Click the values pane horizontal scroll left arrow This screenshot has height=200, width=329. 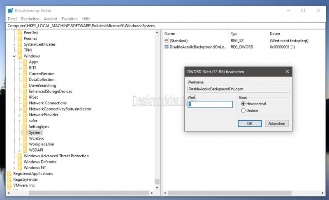165,193
